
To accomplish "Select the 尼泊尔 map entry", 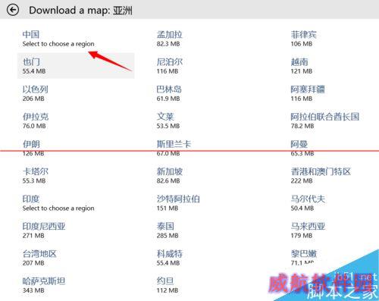I will pyautogui.click(x=210, y=66).
